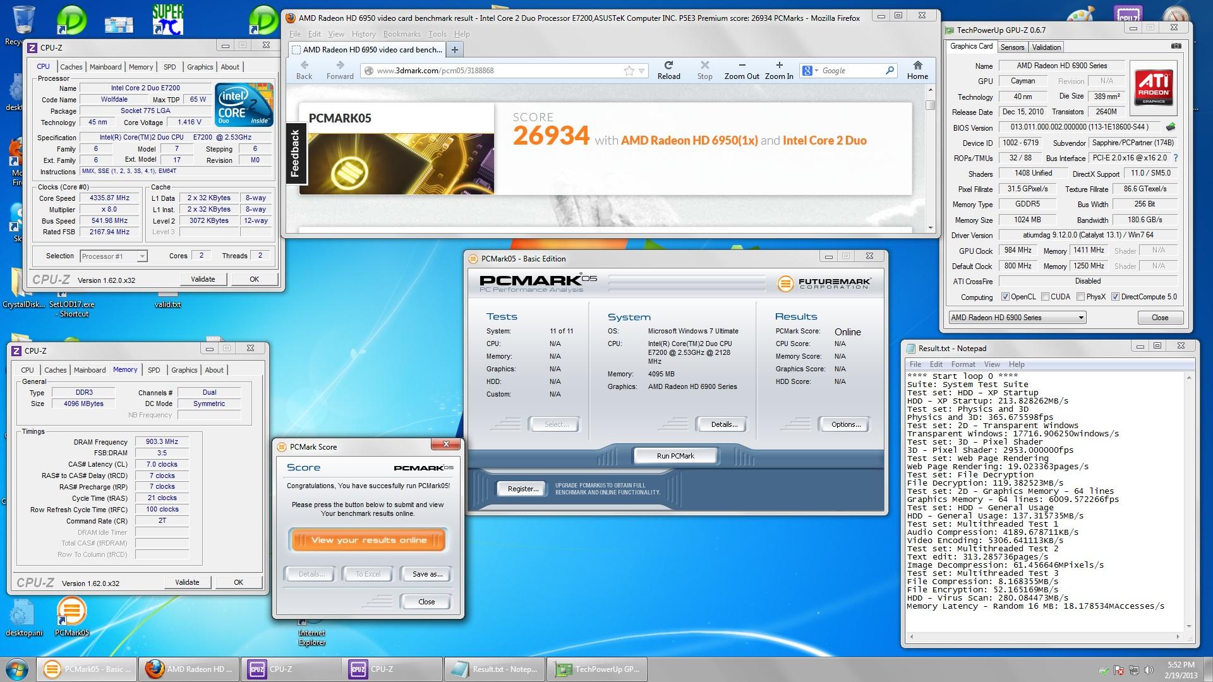This screenshot has height=682, width=1213.
Task: Click View your results online button
Action: [368, 540]
